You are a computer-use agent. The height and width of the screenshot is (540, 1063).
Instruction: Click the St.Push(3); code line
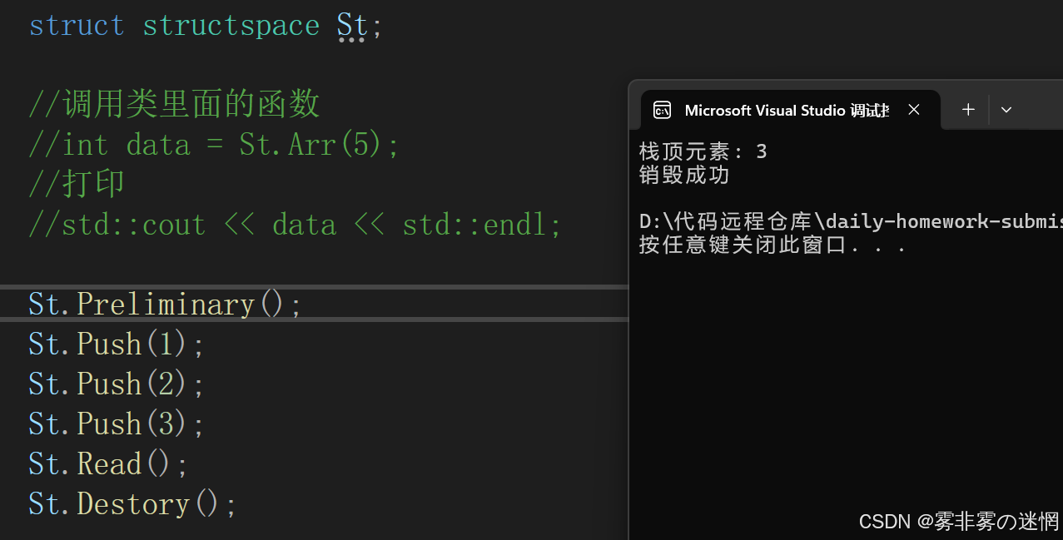coord(117,424)
